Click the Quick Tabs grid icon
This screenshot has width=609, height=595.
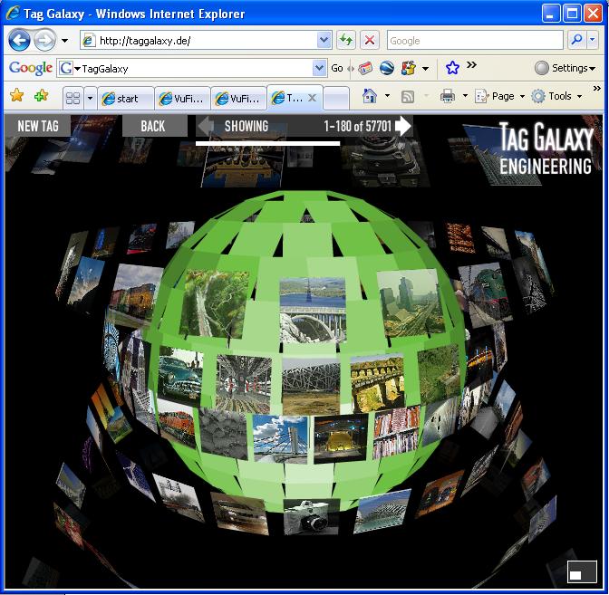point(73,98)
